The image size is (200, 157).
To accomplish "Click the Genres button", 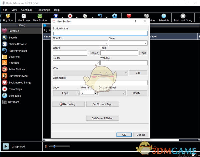I will pyautogui.click(x=94, y=53).
